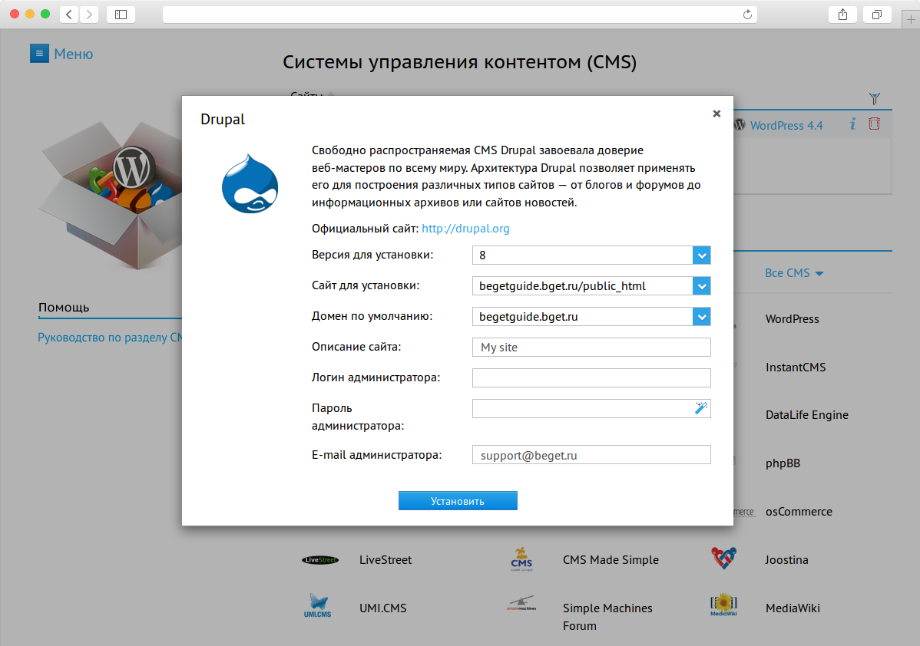Click the site description field

click(591, 347)
